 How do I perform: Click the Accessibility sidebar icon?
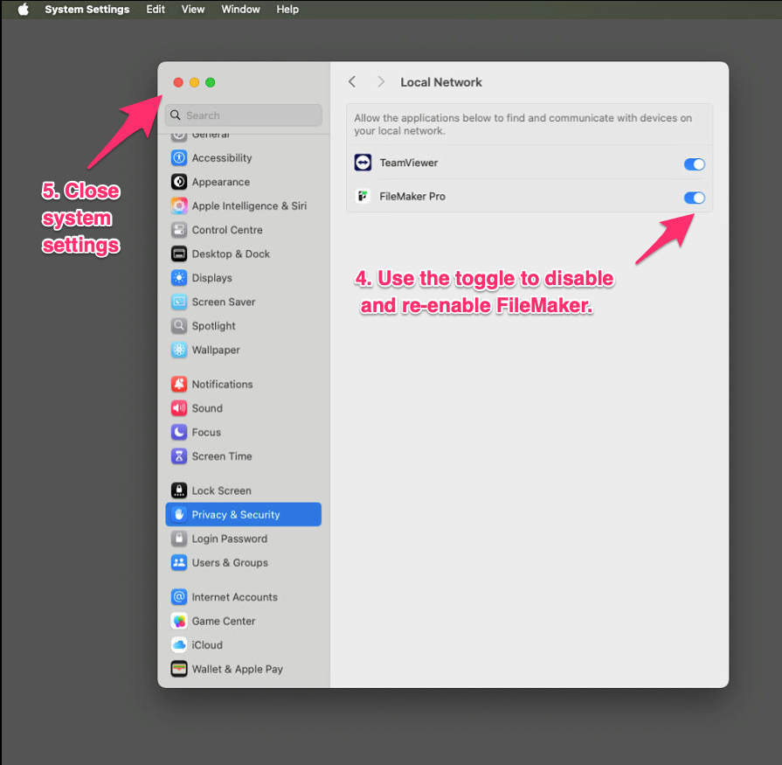click(x=179, y=157)
